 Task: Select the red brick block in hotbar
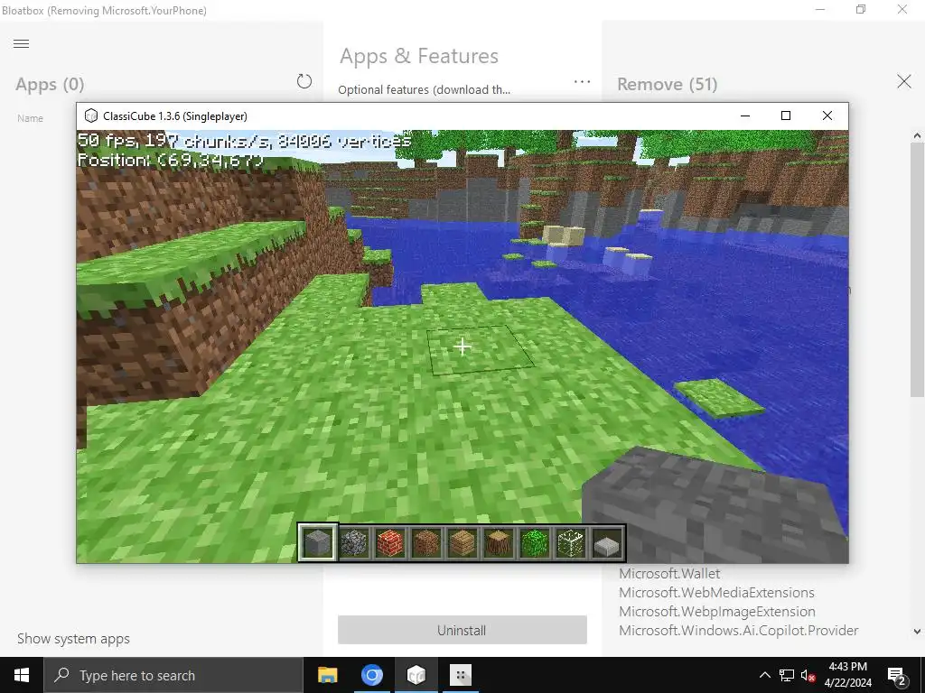(390, 542)
